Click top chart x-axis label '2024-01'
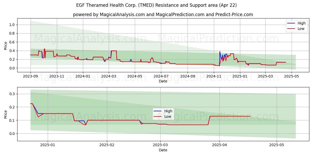 tap(83, 76)
